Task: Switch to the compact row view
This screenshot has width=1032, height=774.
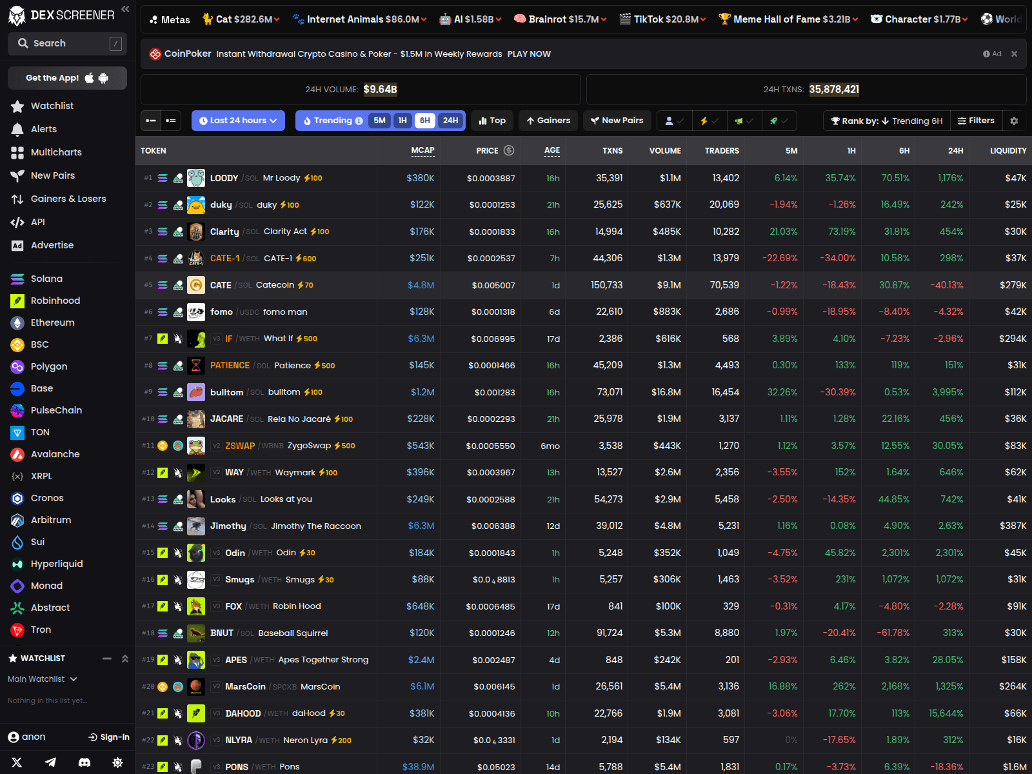Action: (151, 121)
